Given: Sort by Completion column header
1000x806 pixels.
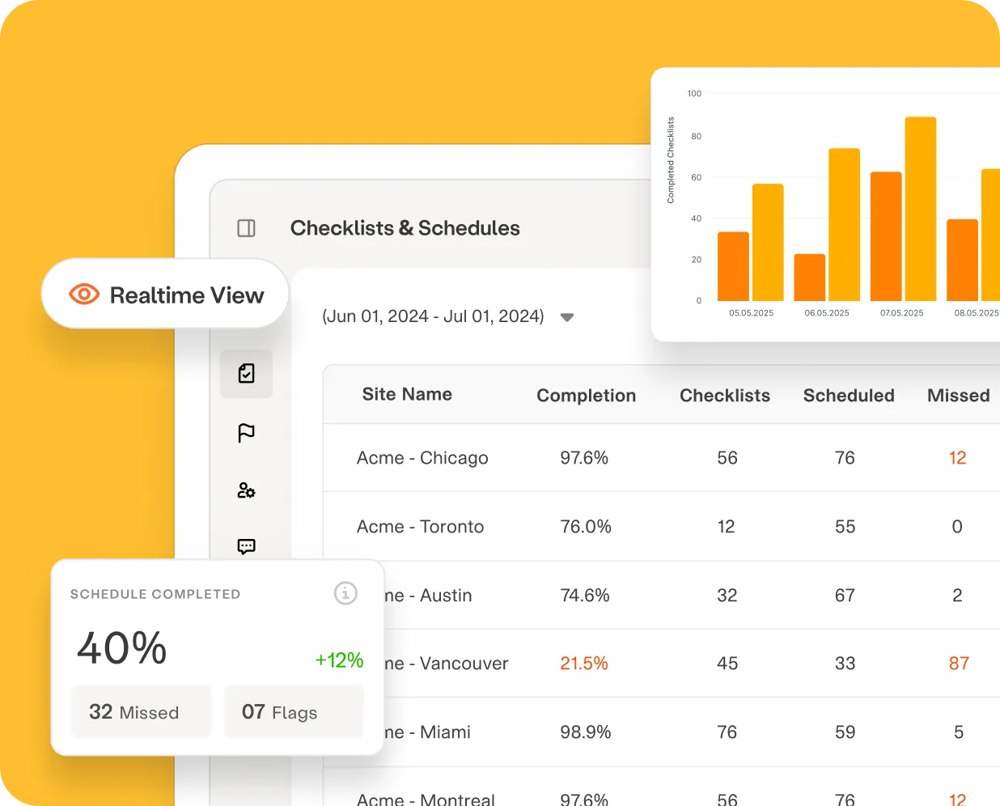Looking at the screenshot, I should tap(587, 396).
